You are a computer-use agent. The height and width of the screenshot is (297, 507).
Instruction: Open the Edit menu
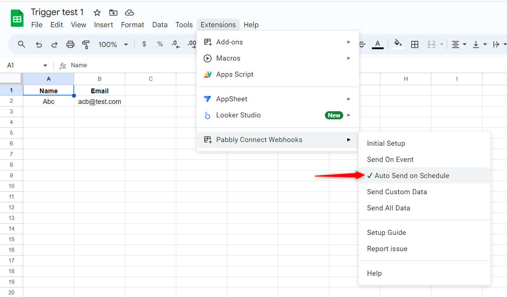click(57, 25)
